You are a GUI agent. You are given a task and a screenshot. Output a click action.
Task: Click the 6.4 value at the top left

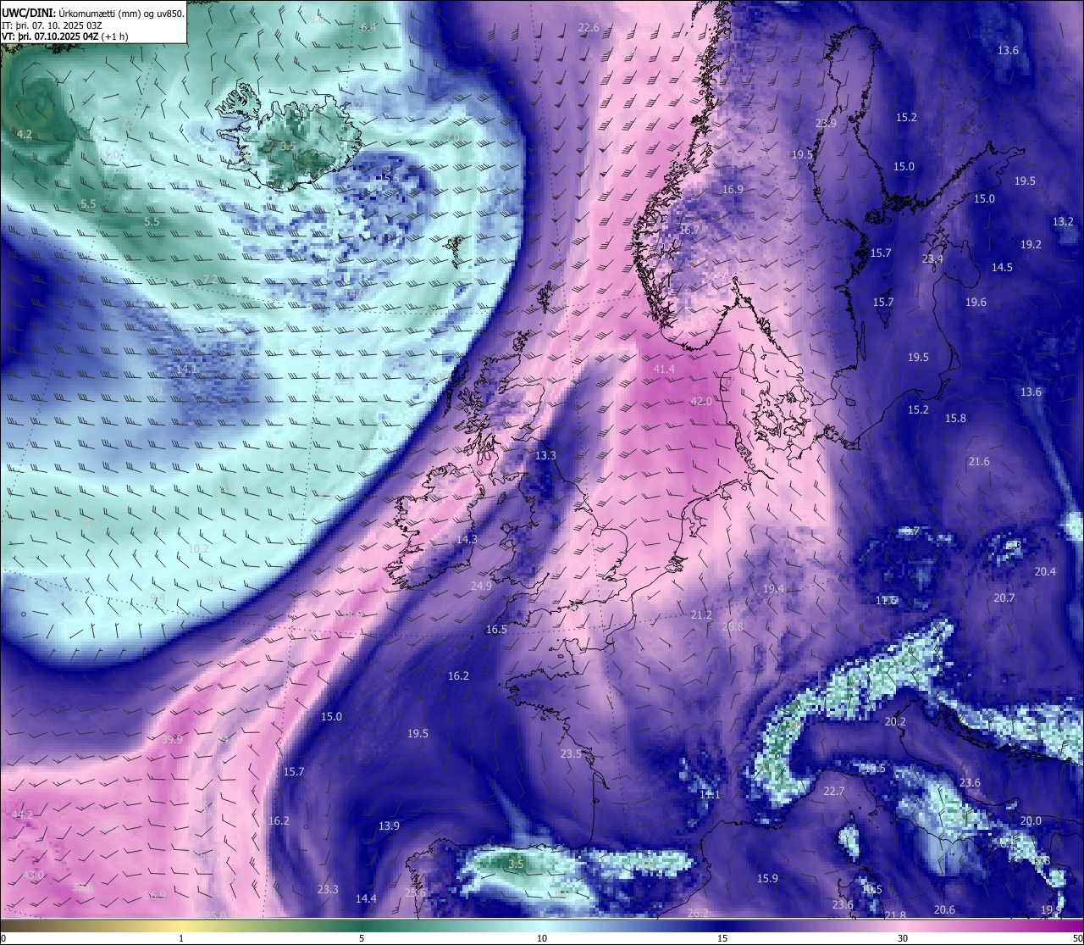(368, 27)
